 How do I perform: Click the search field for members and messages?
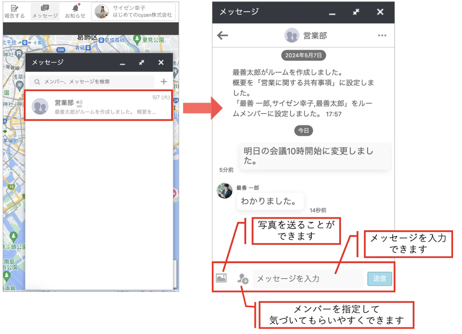point(92,82)
